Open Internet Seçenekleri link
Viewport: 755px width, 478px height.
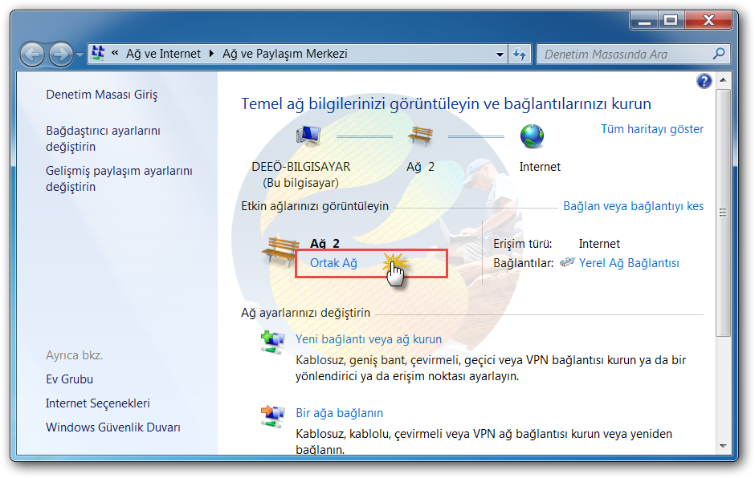[98, 403]
